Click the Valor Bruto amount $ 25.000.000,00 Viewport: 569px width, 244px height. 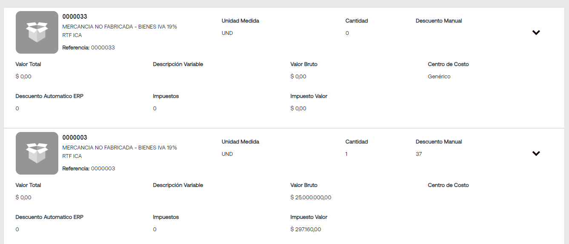pyautogui.click(x=311, y=198)
